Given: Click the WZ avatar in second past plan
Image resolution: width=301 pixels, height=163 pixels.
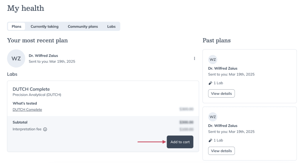Looking at the screenshot, I should pos(213,117).
